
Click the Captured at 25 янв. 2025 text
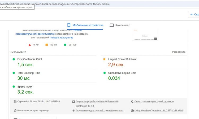tap(38, 102)
